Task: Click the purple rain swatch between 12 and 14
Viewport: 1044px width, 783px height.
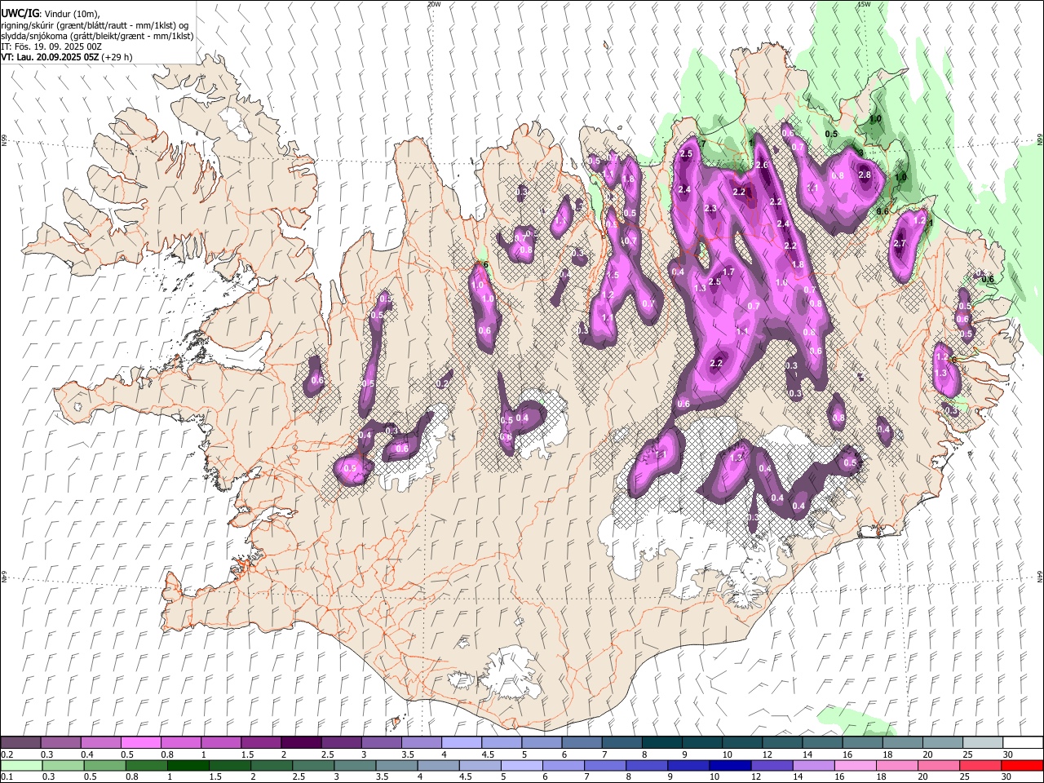Action: 771,766
